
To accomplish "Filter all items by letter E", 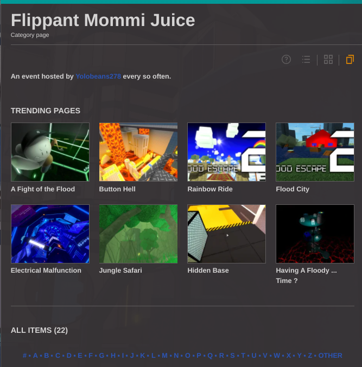I will 80,356.
